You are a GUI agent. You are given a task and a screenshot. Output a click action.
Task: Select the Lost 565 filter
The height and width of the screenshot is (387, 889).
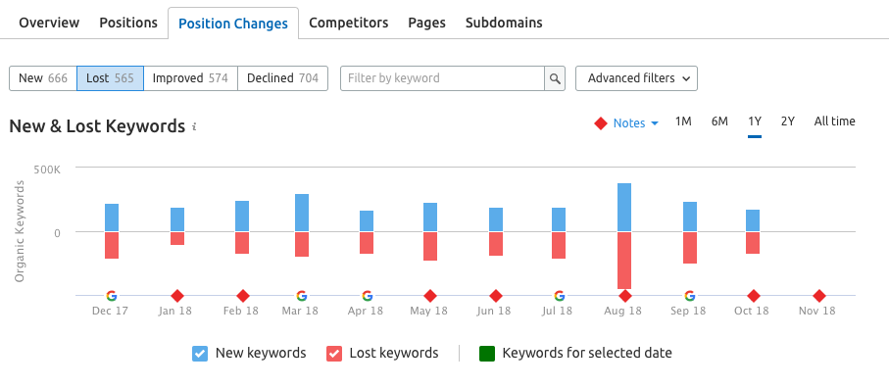click(x=110, y=78)
